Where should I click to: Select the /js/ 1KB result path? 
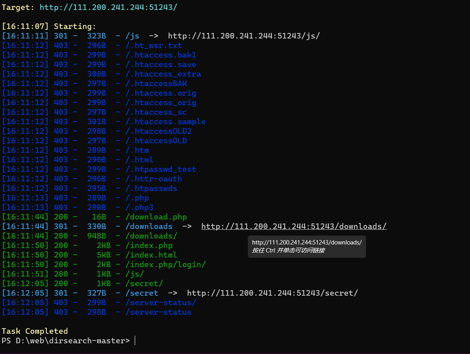(135, 274)
